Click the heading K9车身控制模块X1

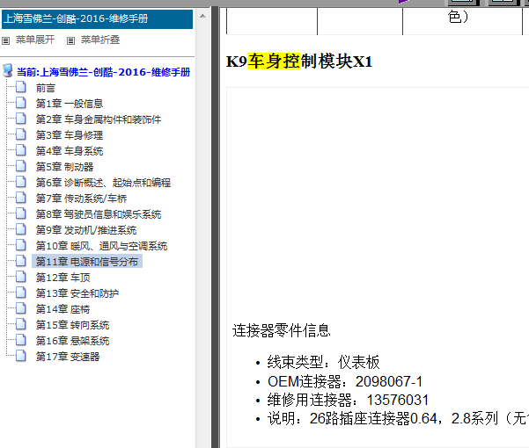pyautogui.click(x=299, y=61)
